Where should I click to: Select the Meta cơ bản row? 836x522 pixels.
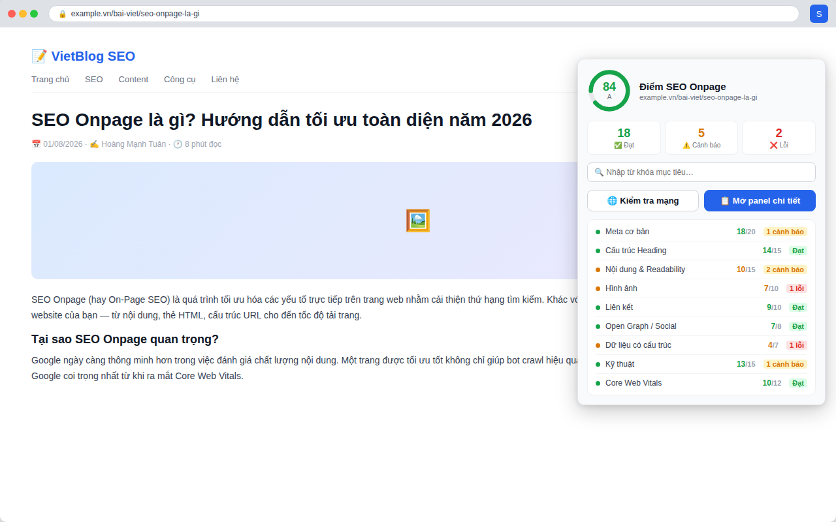tap(701, 232)
